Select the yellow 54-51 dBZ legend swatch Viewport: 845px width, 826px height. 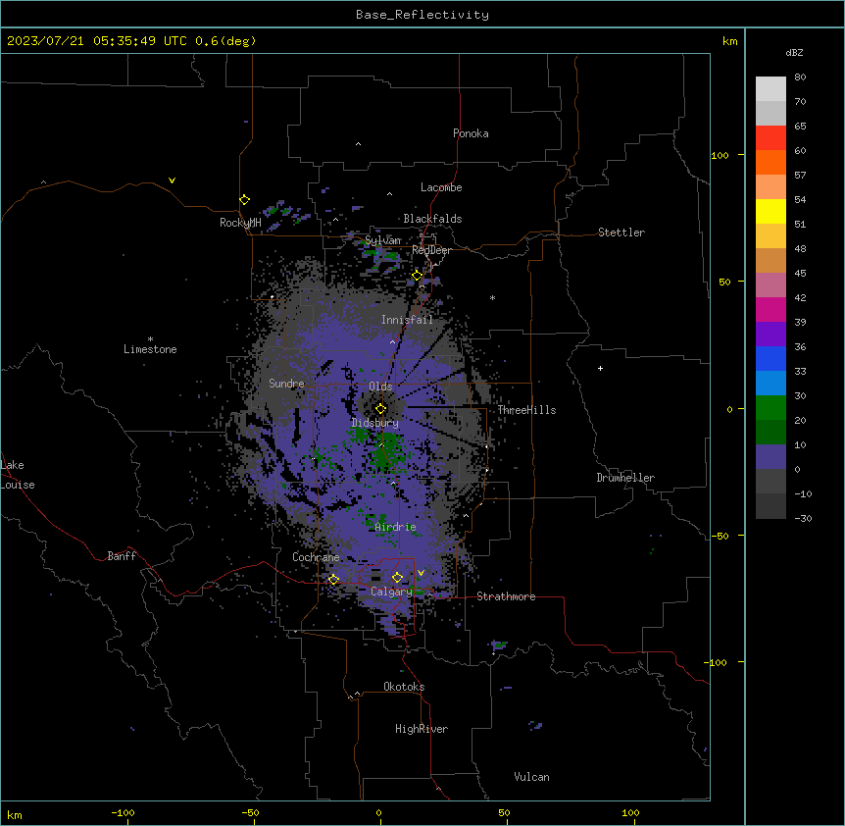click(770, 211)
